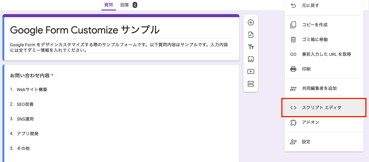Screen dimensions: 369x162
Task: Open 設定 from the menu
Action: pos(324,142)
